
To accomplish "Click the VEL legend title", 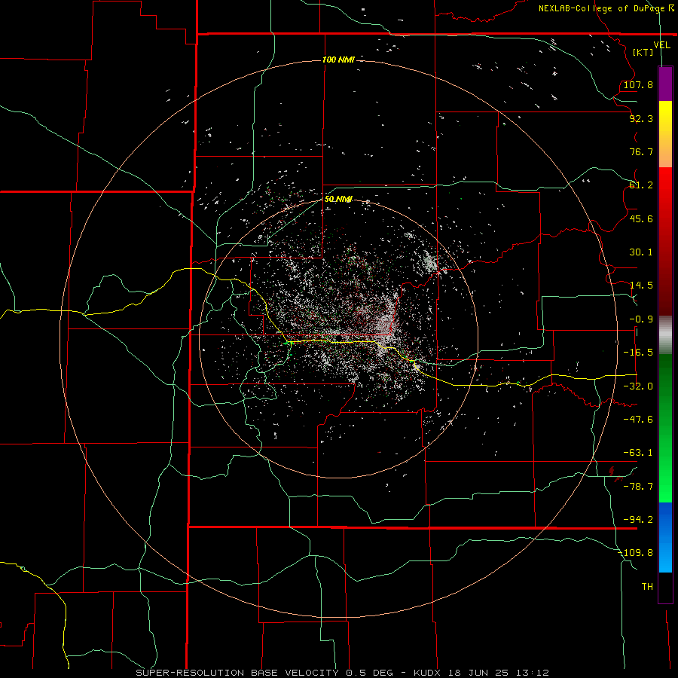I will [661, 44].
